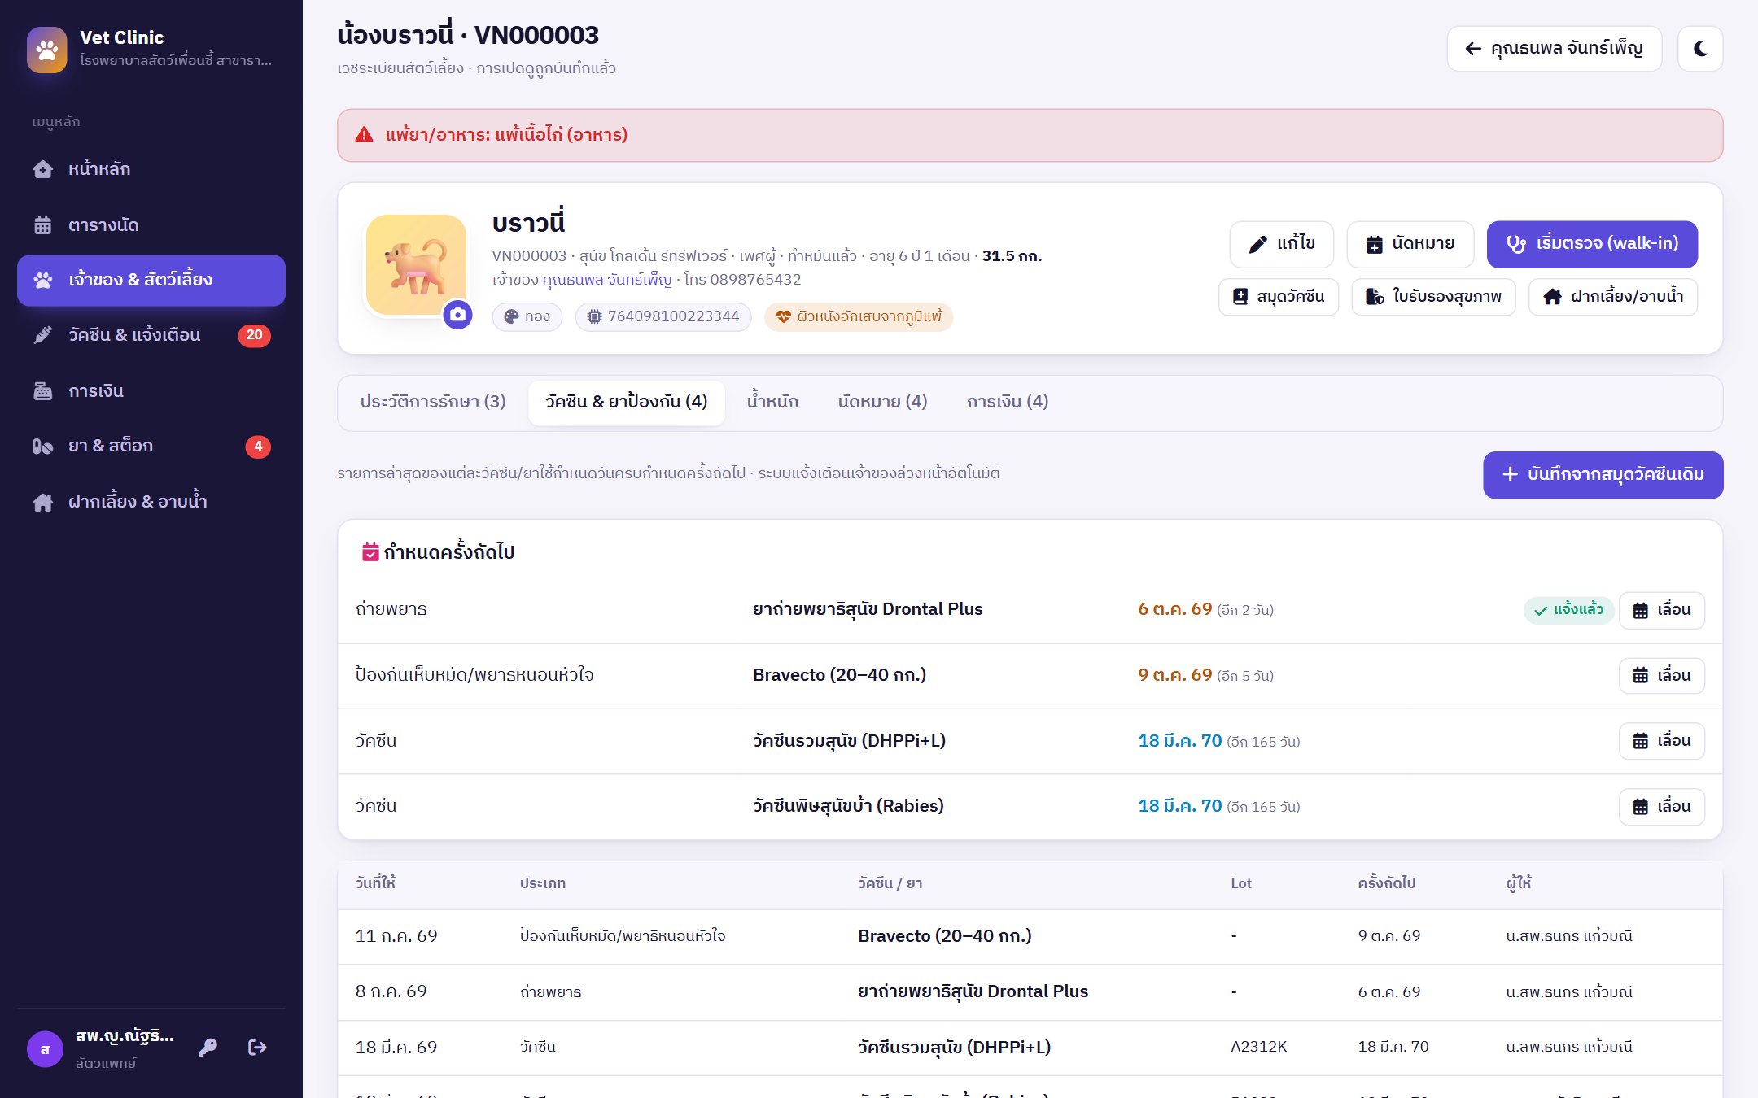1758x1098 pixels.
Task: Click owner link คุณธนพล จันทร์เพ็ญ in profile
Action: (x=607, y=280)
